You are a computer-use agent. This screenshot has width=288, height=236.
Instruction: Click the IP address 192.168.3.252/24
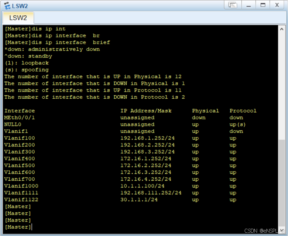147,152
